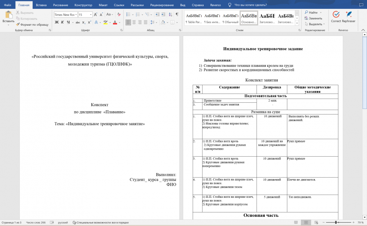Toggle bold (Ж) formatting

(57, 22)
